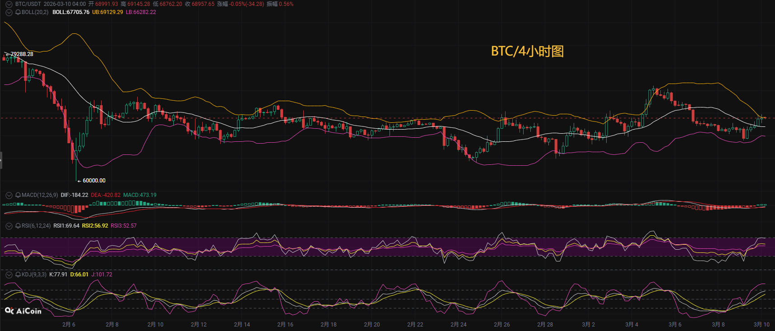
Task: Collapse the KDJ indicator panel
Action: (9, 275)
